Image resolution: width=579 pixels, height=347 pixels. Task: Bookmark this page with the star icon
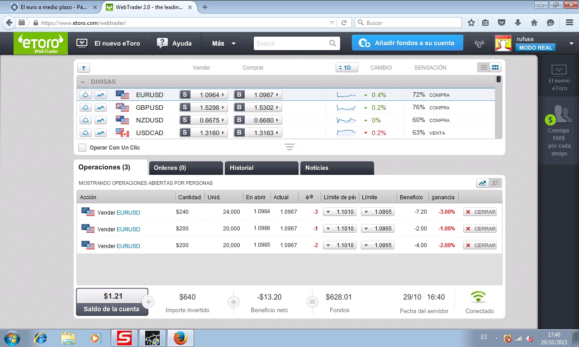(471, 23)
